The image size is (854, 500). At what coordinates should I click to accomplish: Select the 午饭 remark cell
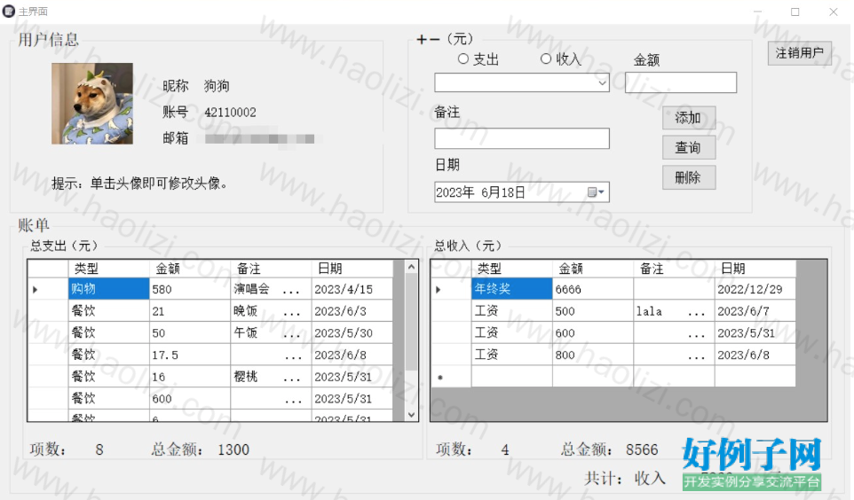(271, 332)
